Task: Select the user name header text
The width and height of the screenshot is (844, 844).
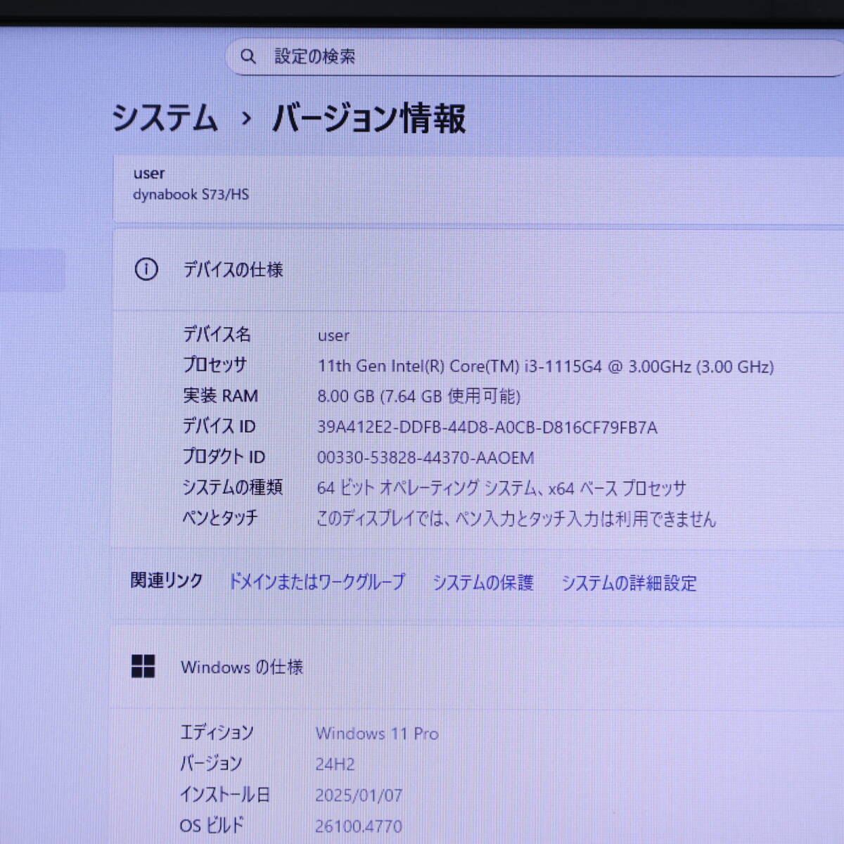Action: [149, 173]
